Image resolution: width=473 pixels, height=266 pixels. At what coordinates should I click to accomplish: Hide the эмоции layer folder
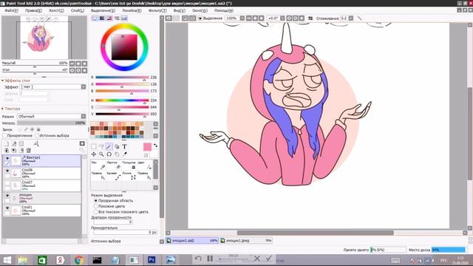[x=7, y=196]
